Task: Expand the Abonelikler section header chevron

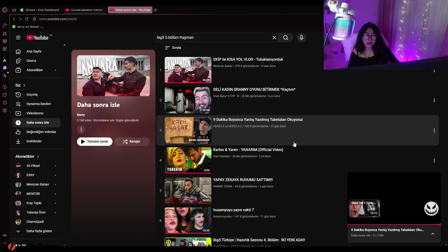Action: pyautogui.click(x=38, y=156)
